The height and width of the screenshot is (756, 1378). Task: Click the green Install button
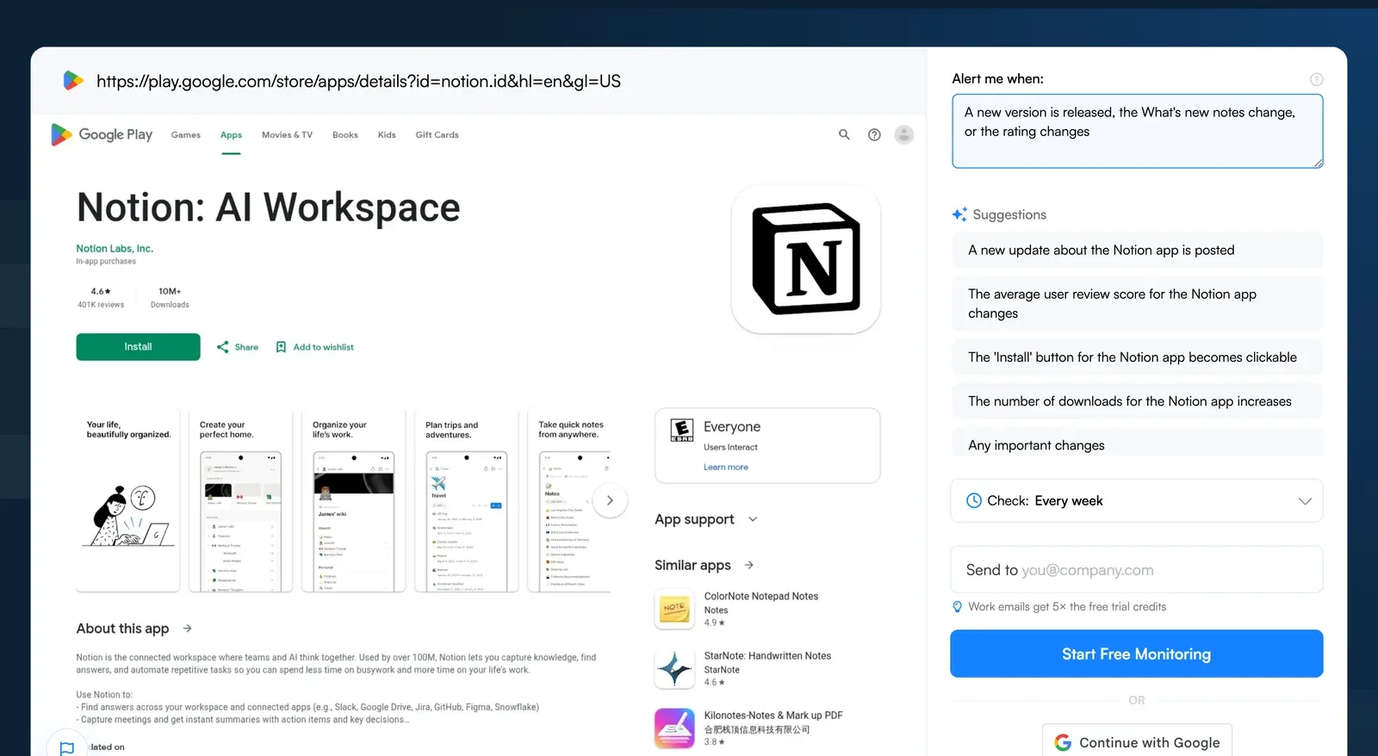(x=138, y=347)
